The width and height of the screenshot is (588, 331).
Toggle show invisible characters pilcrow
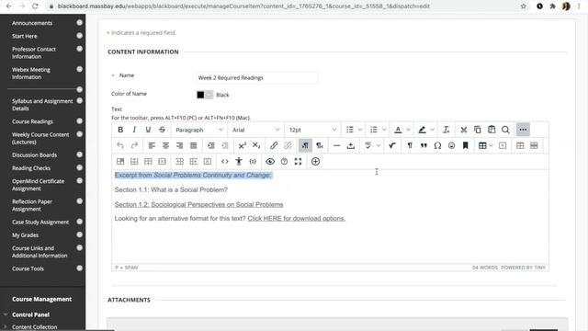point(410,145)
